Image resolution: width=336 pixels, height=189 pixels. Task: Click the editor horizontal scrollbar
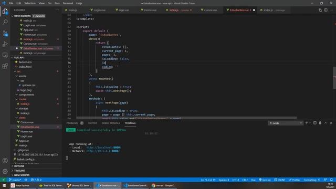[x=186, y=118]
